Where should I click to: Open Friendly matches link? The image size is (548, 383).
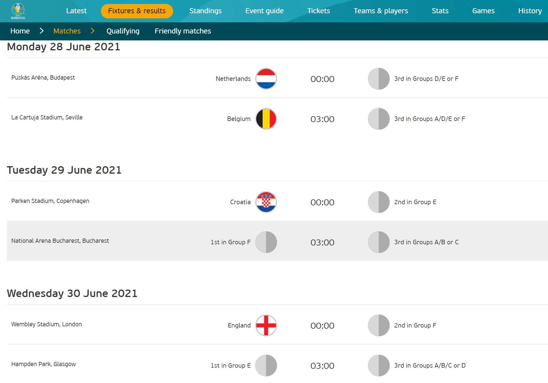(183, 31)
